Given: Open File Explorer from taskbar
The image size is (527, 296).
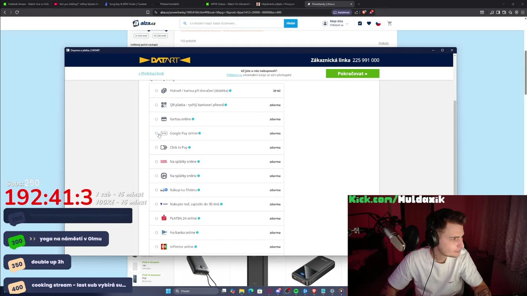Looking at the screenshot, I should tap(242, 291).
